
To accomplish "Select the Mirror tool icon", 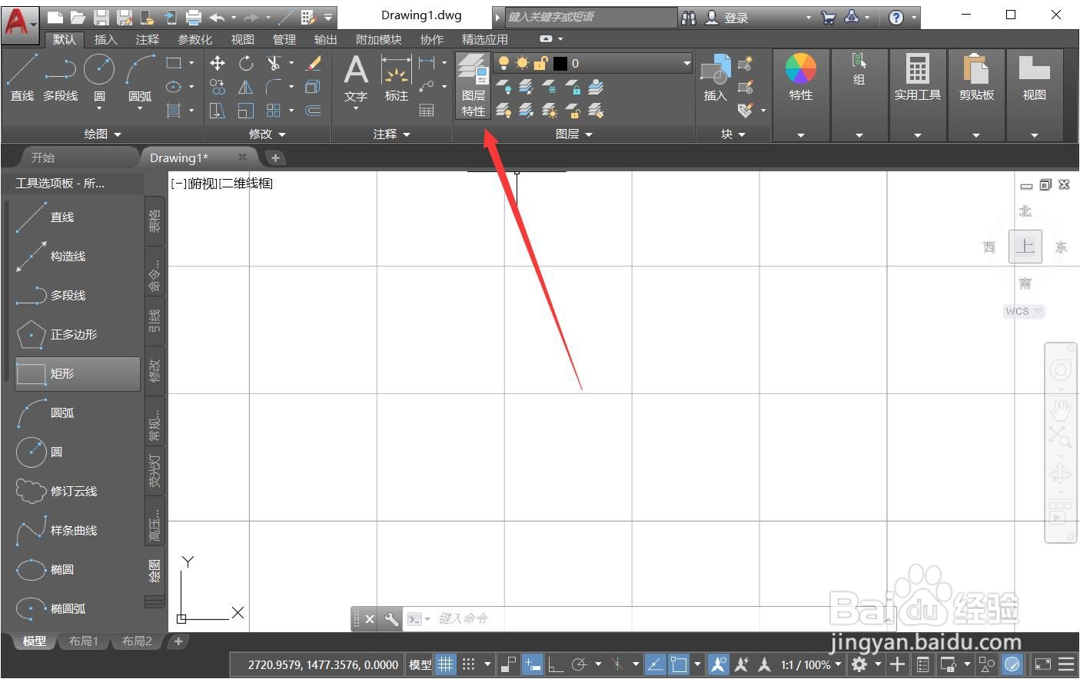I will click(x=245, y=87).
